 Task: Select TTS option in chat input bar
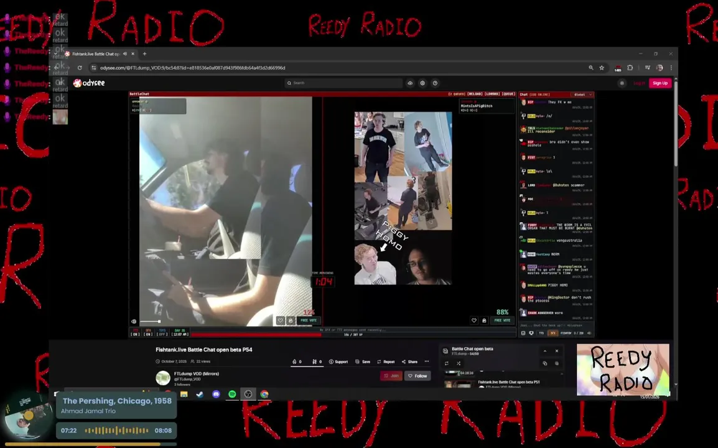(x=542, y=333)
